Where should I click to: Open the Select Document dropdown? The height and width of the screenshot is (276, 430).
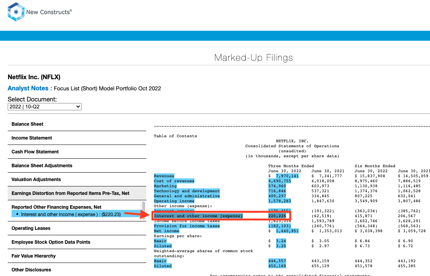44,106
